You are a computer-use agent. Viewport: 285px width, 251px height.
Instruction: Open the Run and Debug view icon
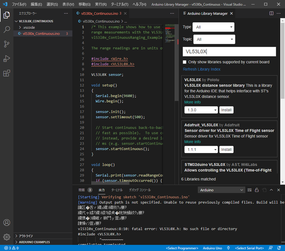click(6, 58)
